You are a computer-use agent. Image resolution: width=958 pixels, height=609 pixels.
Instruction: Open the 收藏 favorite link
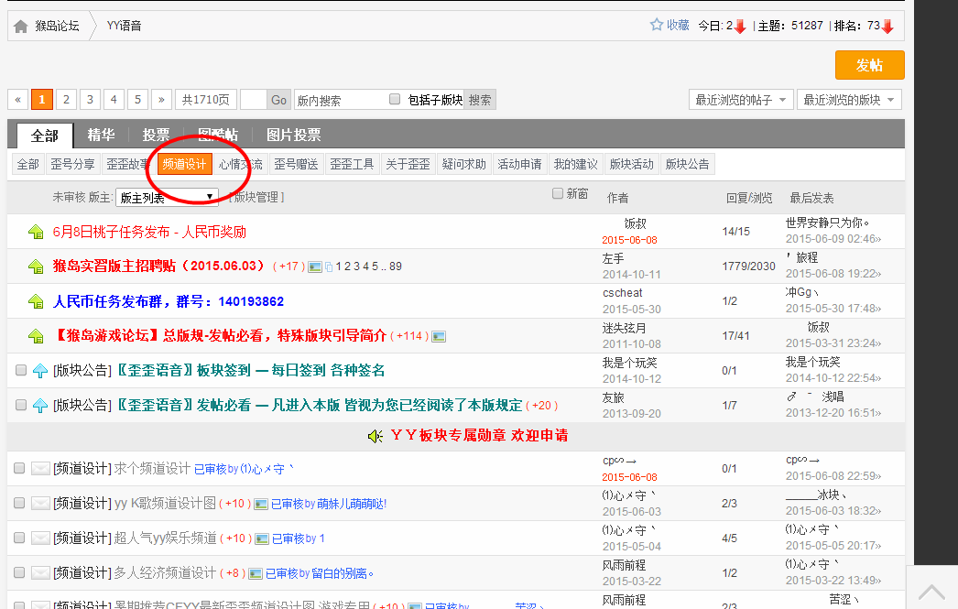click(x=678, y=25)
